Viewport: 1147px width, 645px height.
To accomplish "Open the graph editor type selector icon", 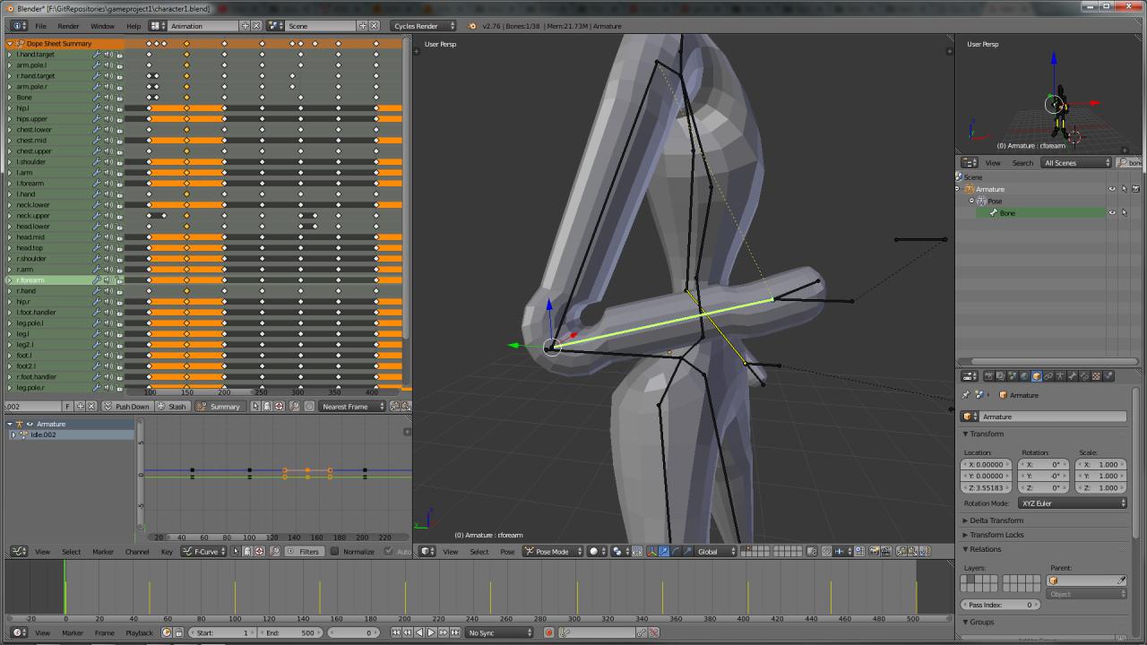I will point(18,551).
